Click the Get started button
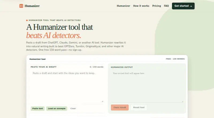Screen dimensions: 214x118 [x=183, y=6]
